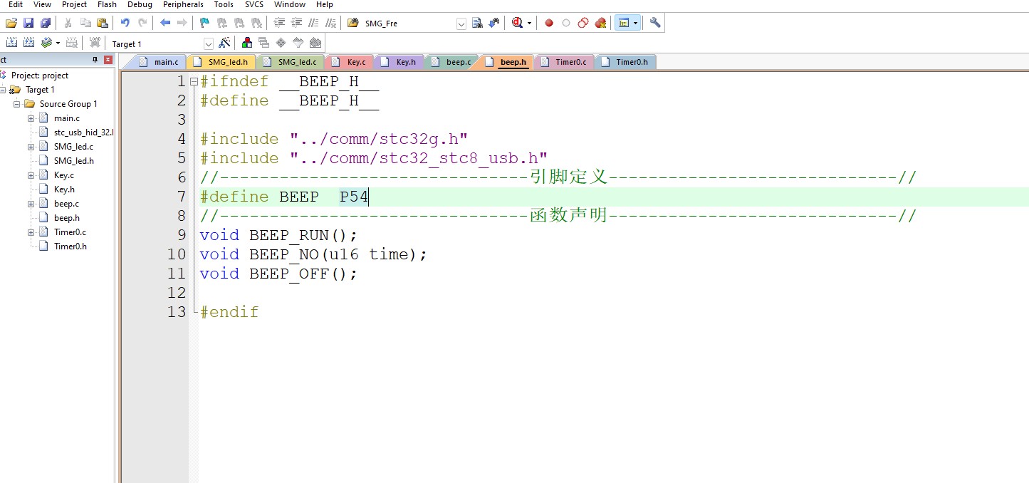Expand Timer0.c tree node
This screenshot has width=1029, height=483.
pos(31,232)
